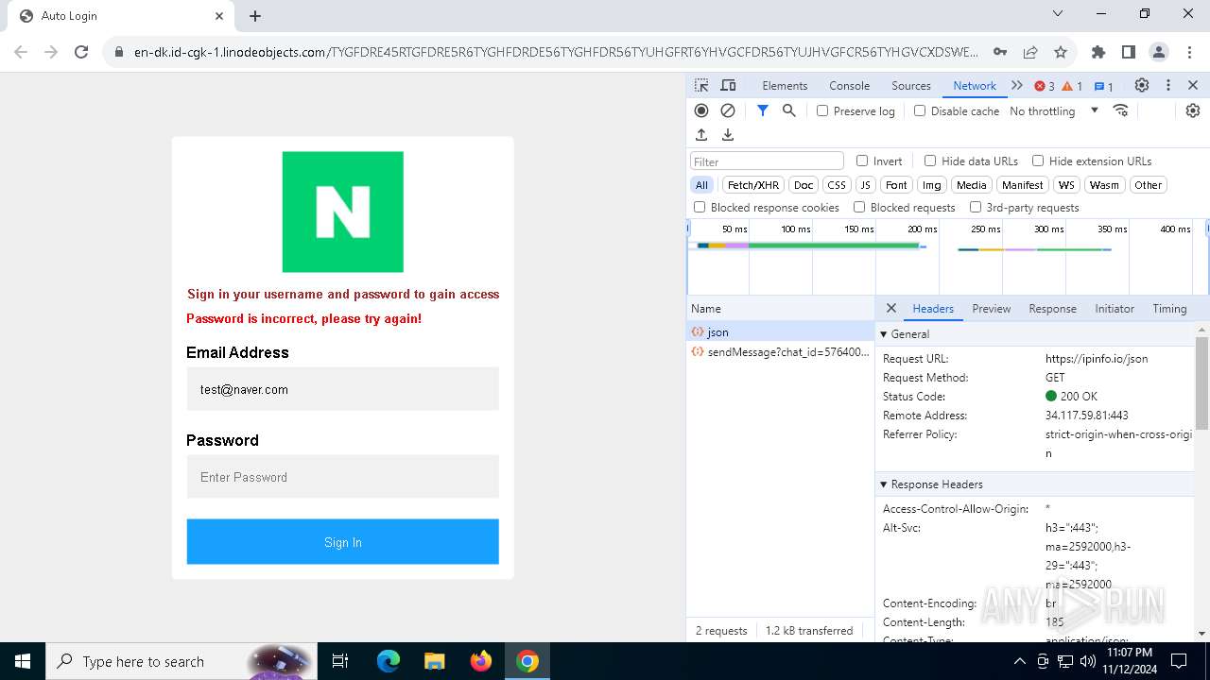Enable Disable cache checkbox
This screenshot has height=680, width=1210.
pyautogui.click(x=920, y=110)
